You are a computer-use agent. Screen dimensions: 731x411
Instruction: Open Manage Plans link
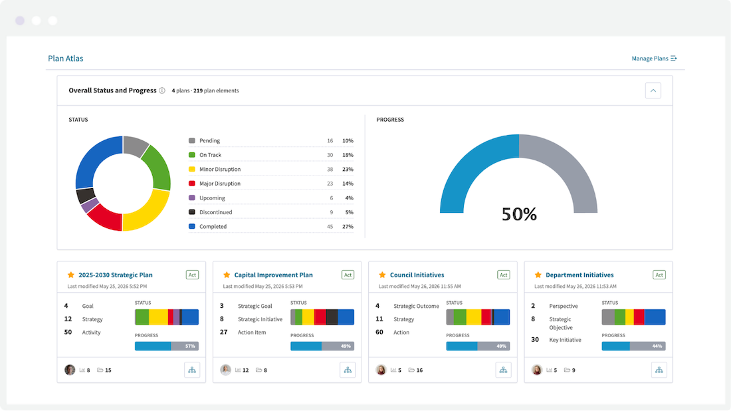coord(654,59)
